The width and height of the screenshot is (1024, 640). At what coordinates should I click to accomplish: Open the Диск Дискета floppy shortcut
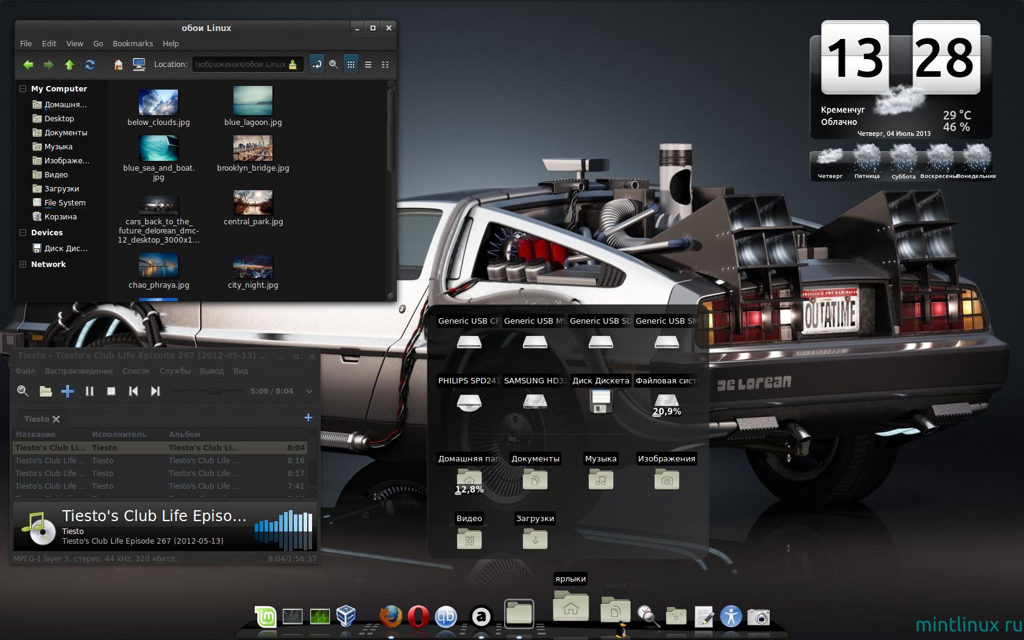601,402
